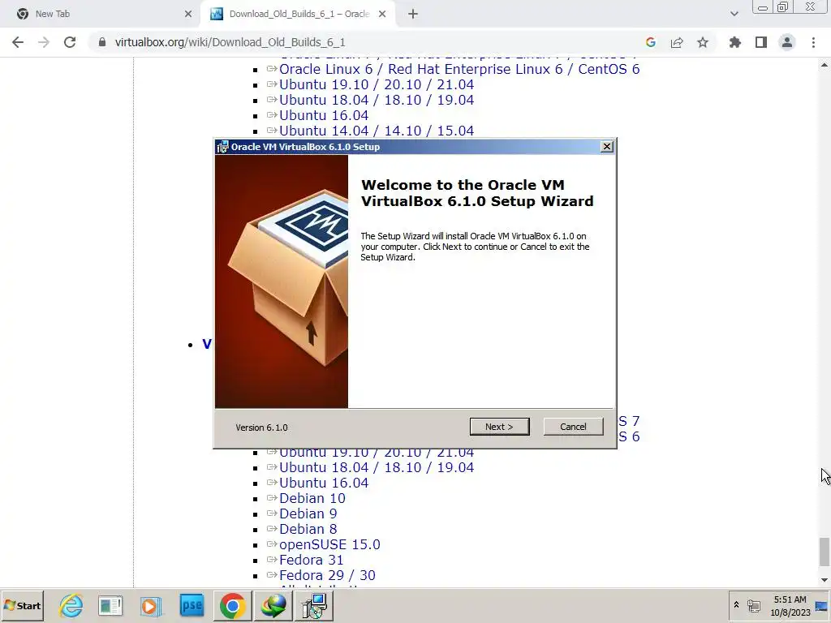Open the Windows Start menu

coord(22,605)
